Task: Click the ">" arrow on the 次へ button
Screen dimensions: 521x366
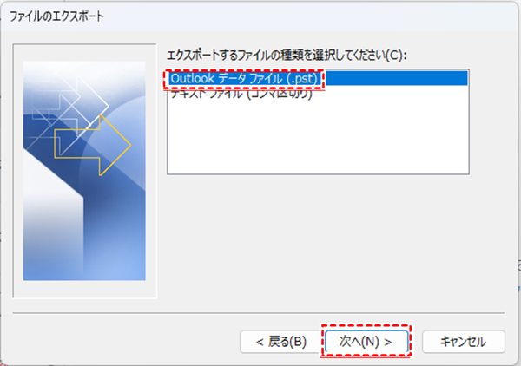Action: coord(388,342)
